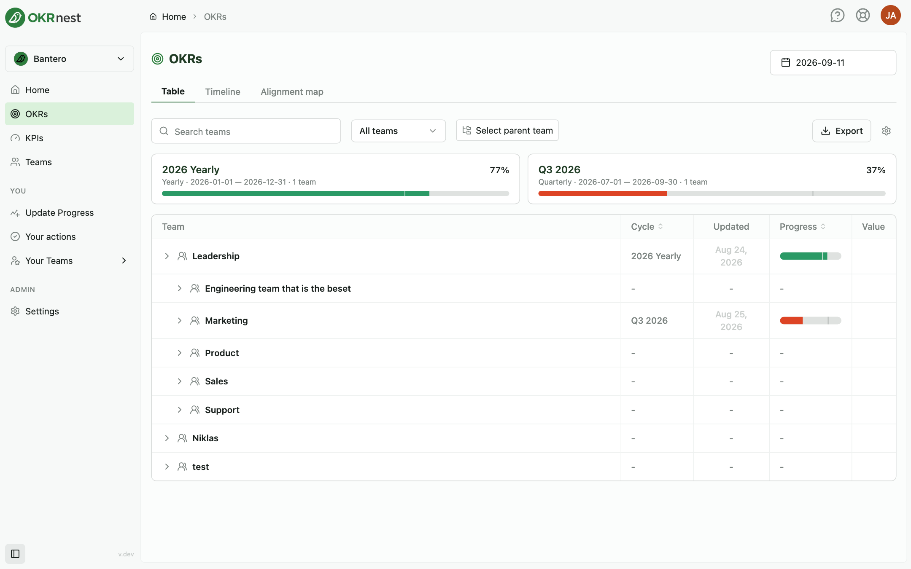
Task: Open table settings gear icon
Action: (886, 131)
